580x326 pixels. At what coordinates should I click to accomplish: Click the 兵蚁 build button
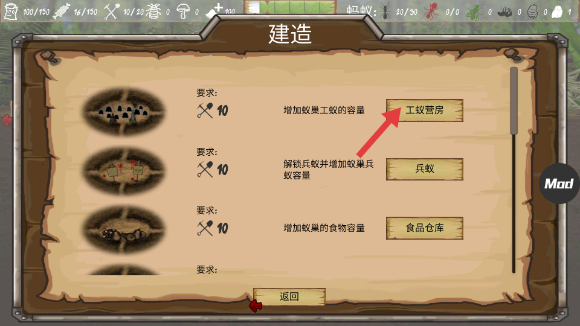pos(424,169)
